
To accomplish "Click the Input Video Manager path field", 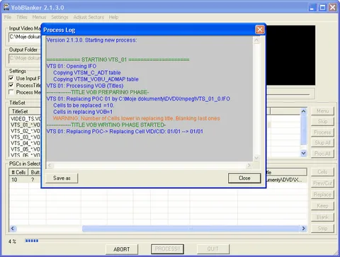I will point(25,37).
